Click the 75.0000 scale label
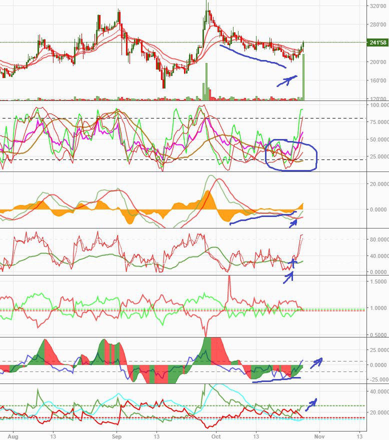 coord(379,122)
